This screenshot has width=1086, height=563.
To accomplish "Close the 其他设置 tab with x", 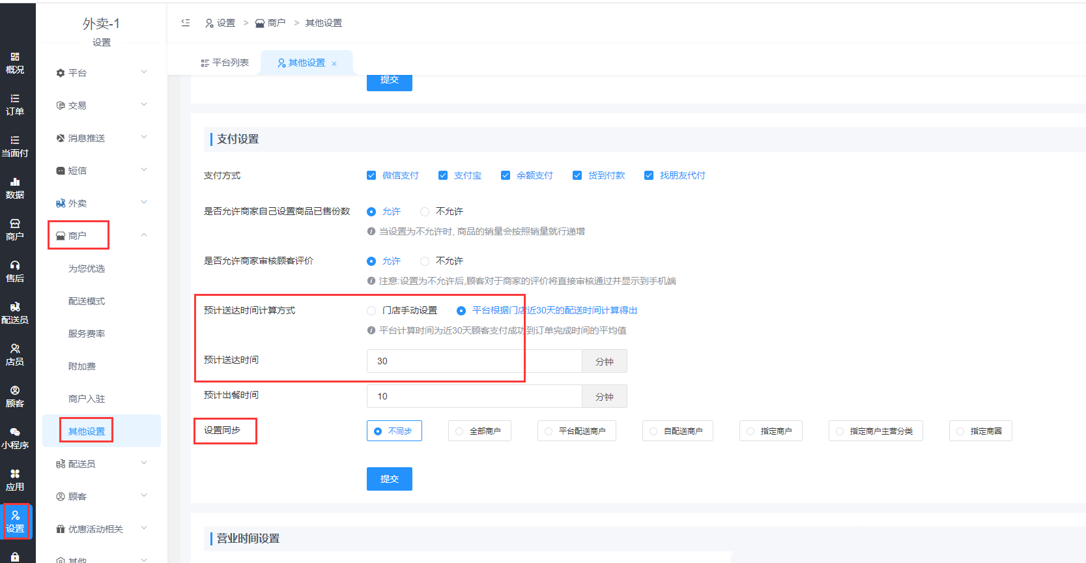I will (x=334, y=63).
